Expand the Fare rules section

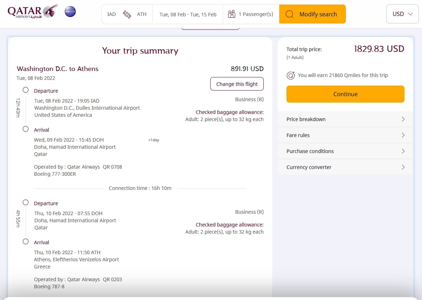tap(345, 135)
